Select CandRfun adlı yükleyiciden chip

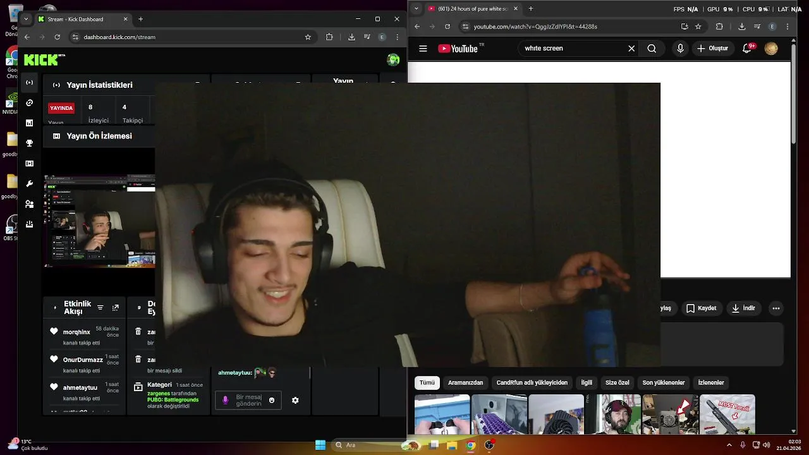(532, 382)
